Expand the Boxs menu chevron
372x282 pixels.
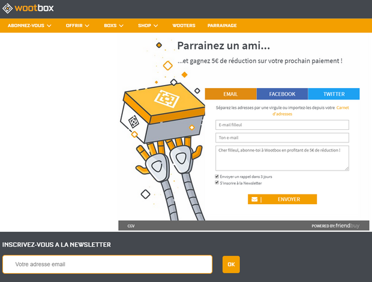tap(121, 26)
